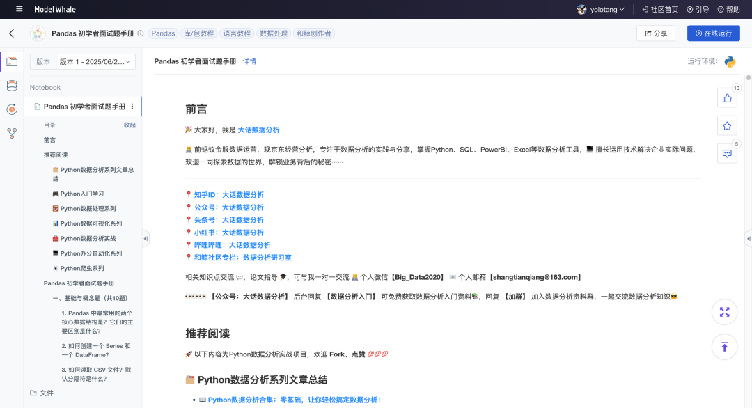Jump to Python数据可视化系列 outline entry

(x=87, y=223)
